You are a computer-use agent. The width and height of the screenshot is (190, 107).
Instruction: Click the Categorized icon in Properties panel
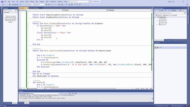[156, 48]
